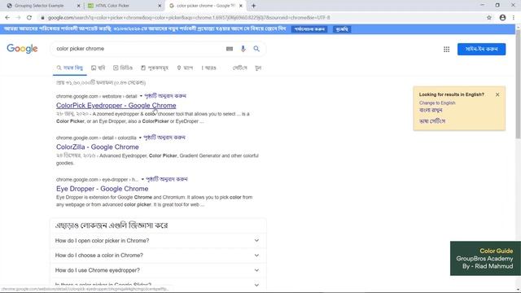Bookmark this page with the star icon

pyautogui.click(x=489, y=18)
